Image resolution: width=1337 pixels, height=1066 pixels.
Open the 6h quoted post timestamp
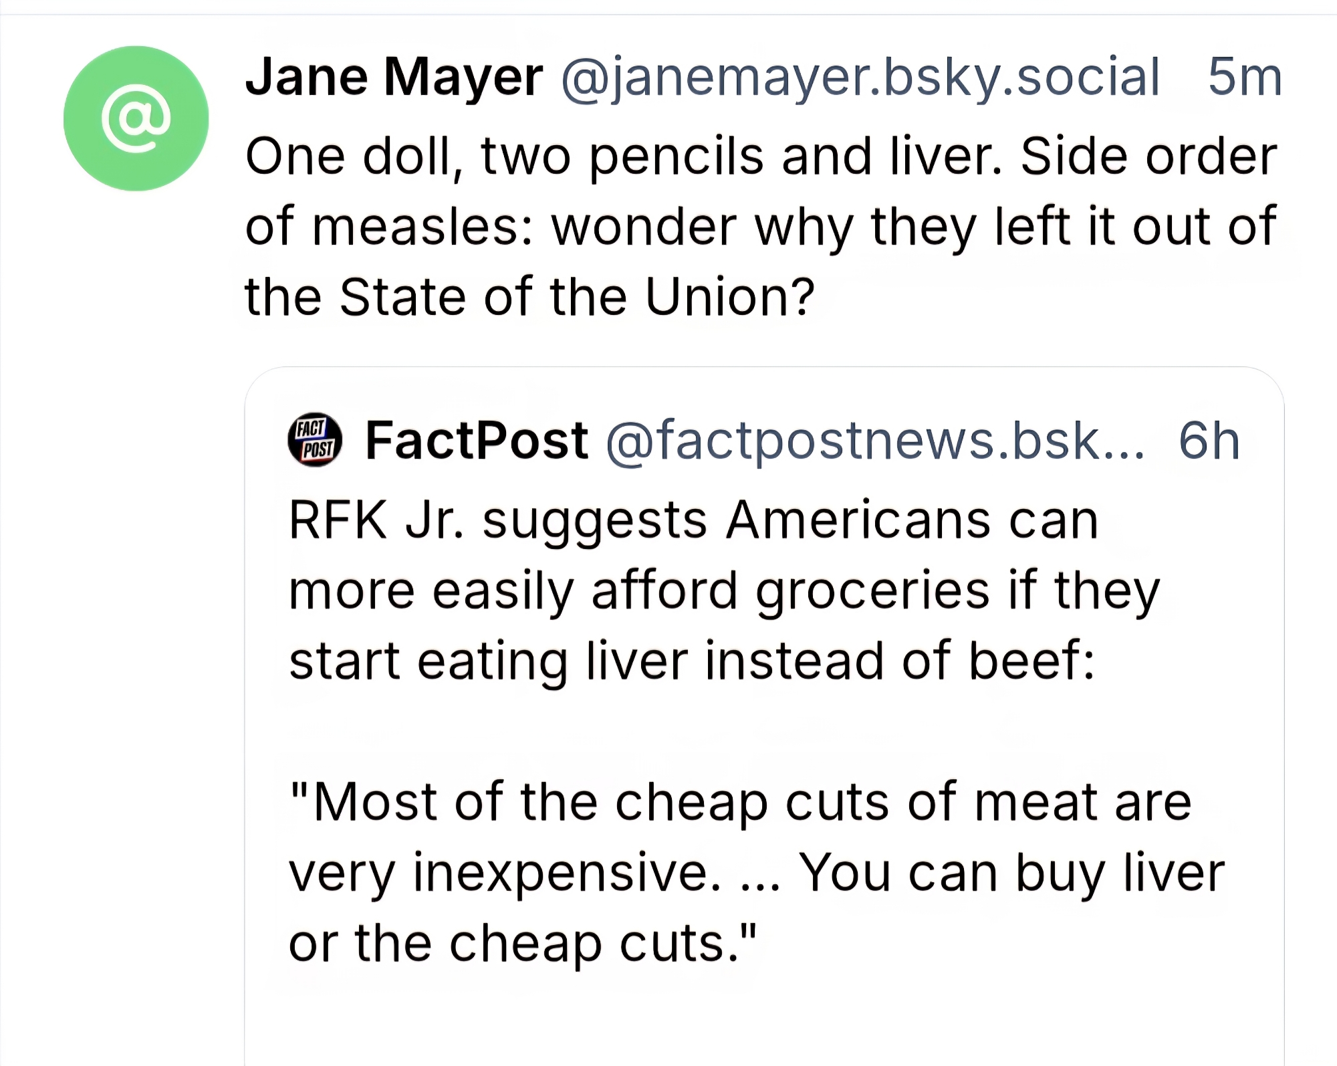point(1209,441)
